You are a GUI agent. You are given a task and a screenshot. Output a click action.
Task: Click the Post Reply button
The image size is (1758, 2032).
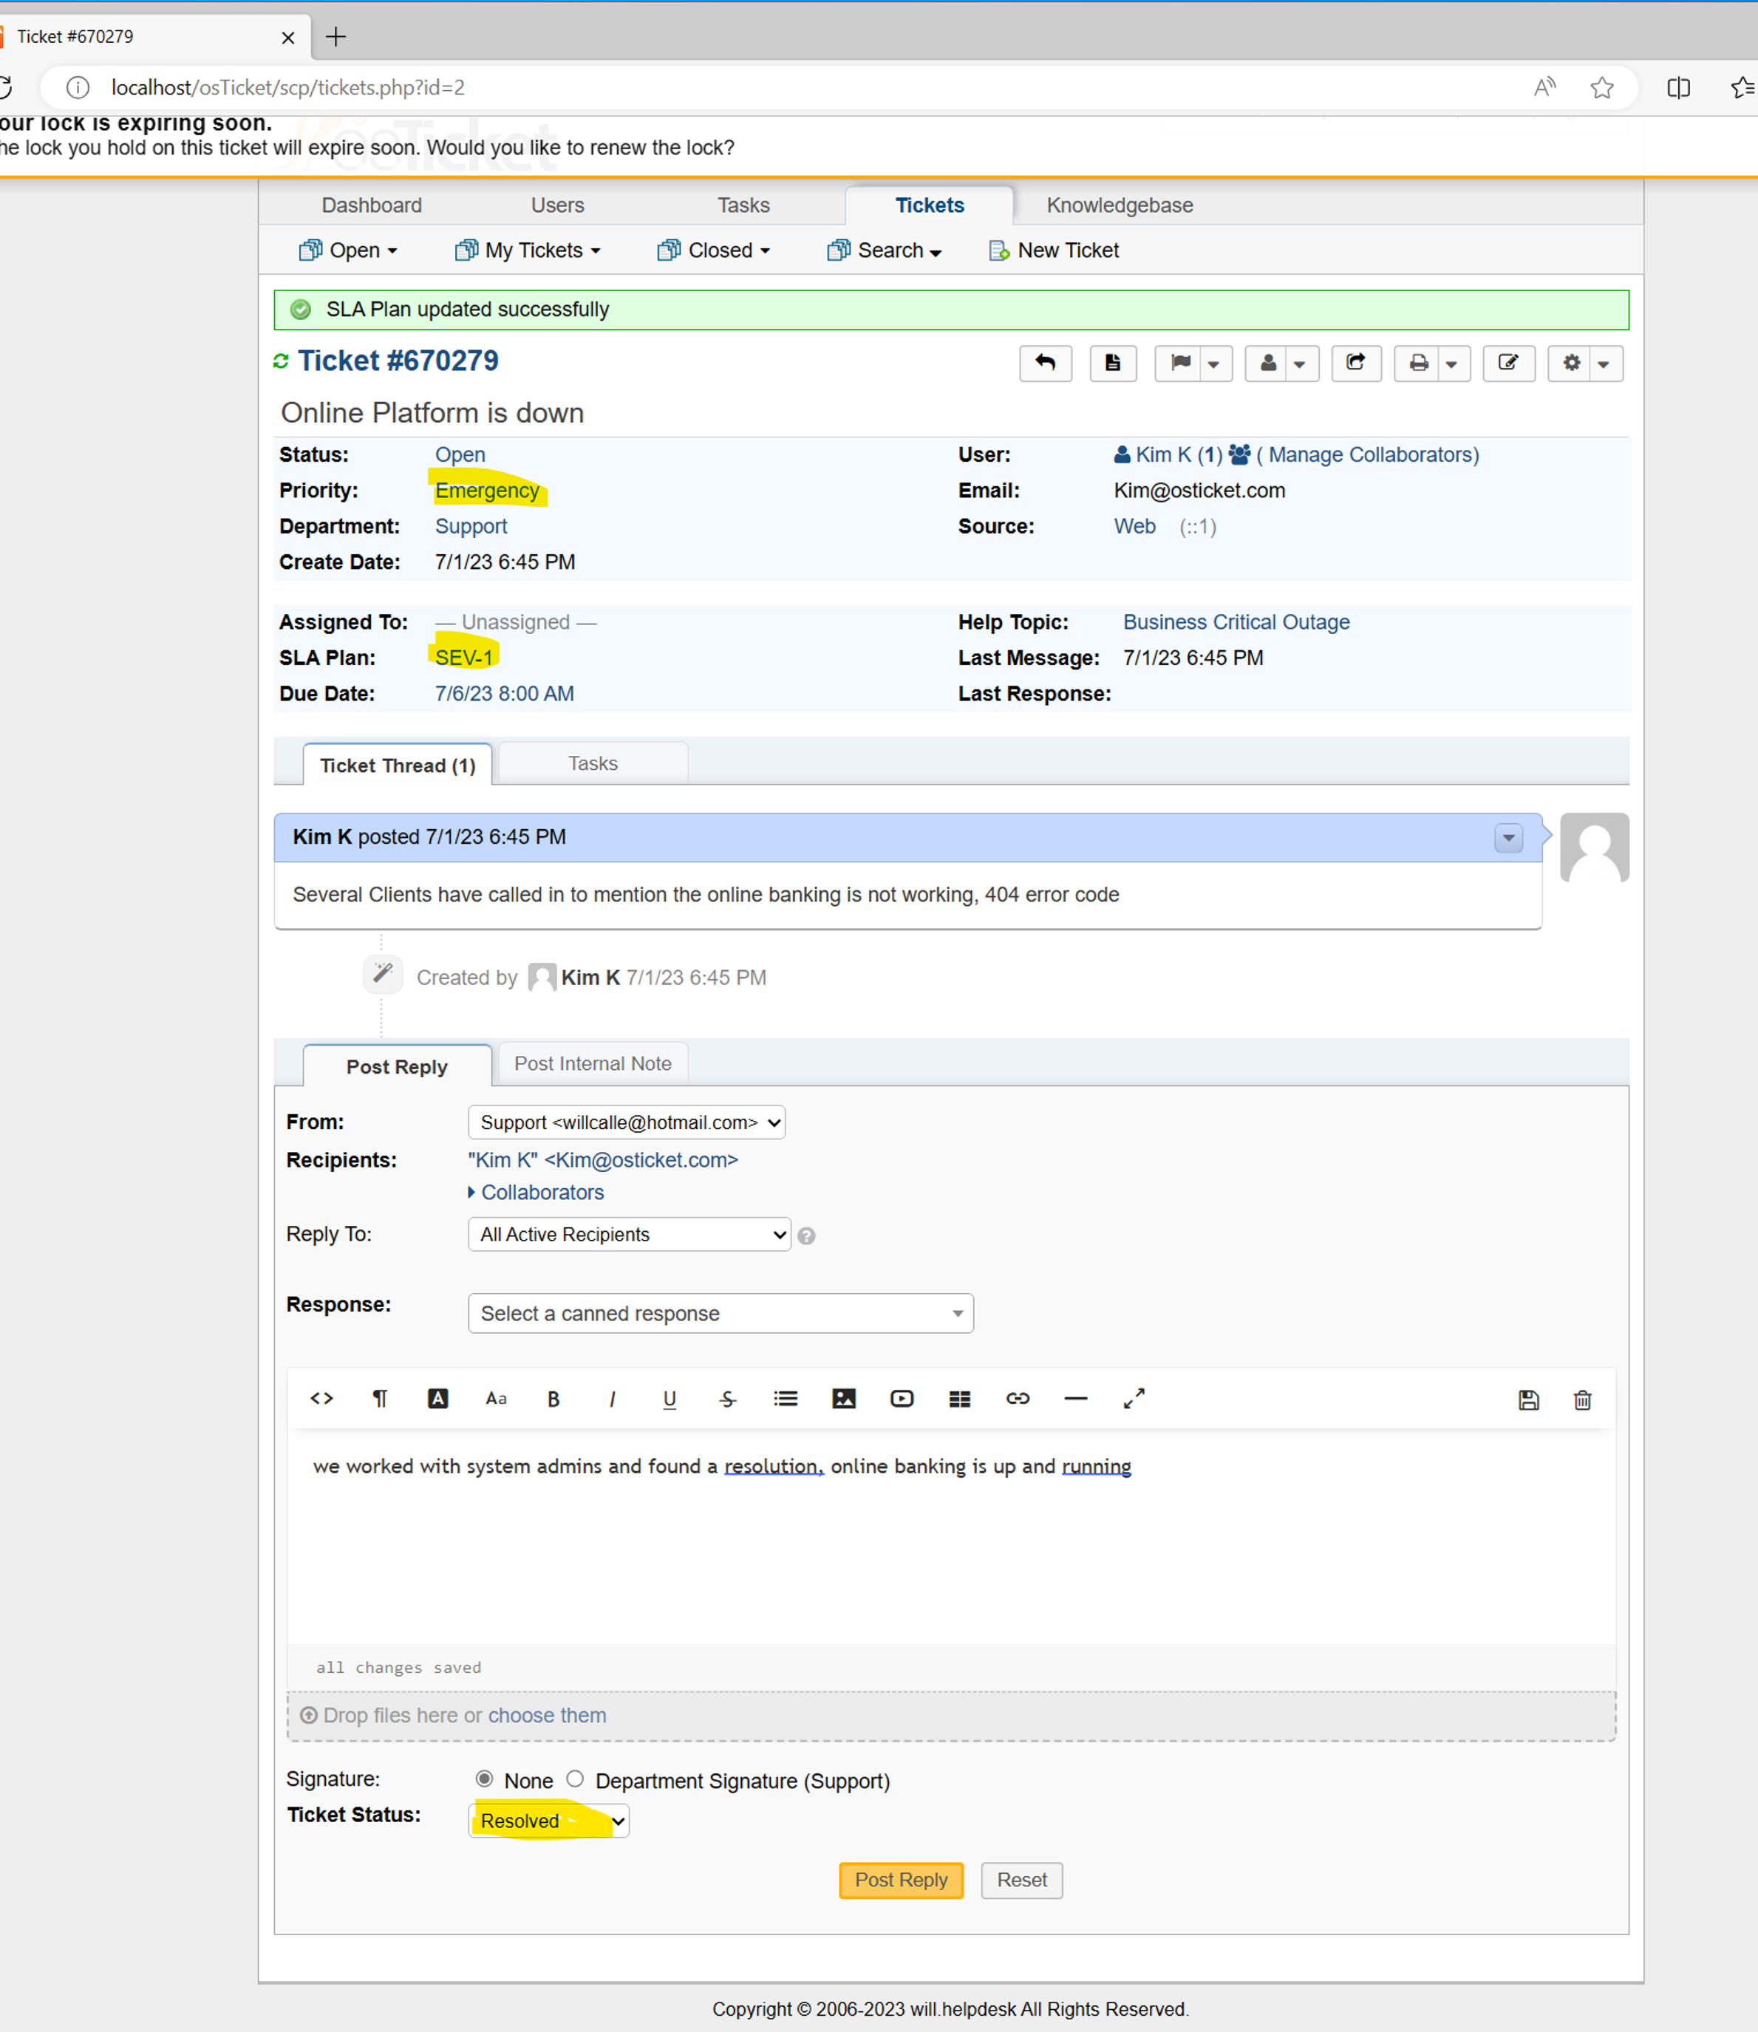click(899, 1880)
